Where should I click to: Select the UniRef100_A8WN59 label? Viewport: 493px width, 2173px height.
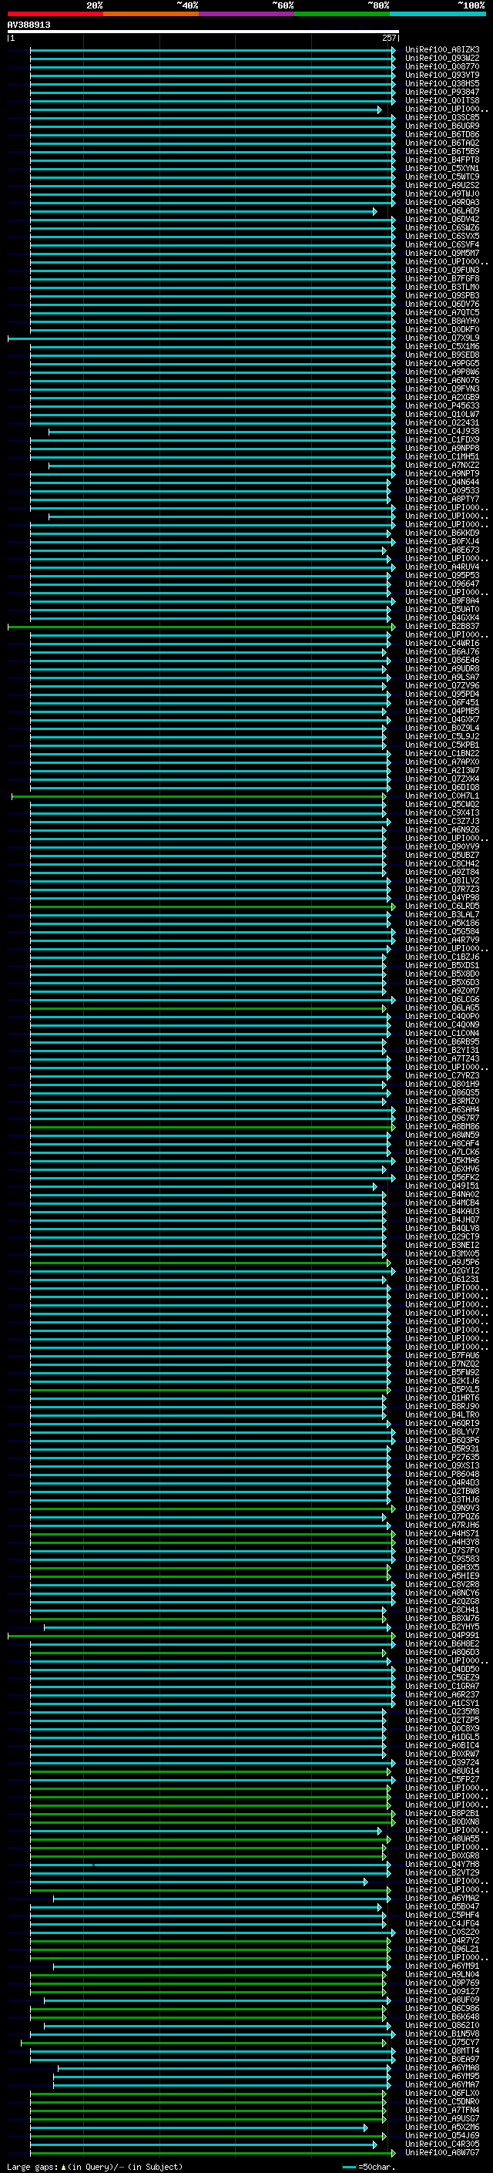click(x=442, y=1135)
